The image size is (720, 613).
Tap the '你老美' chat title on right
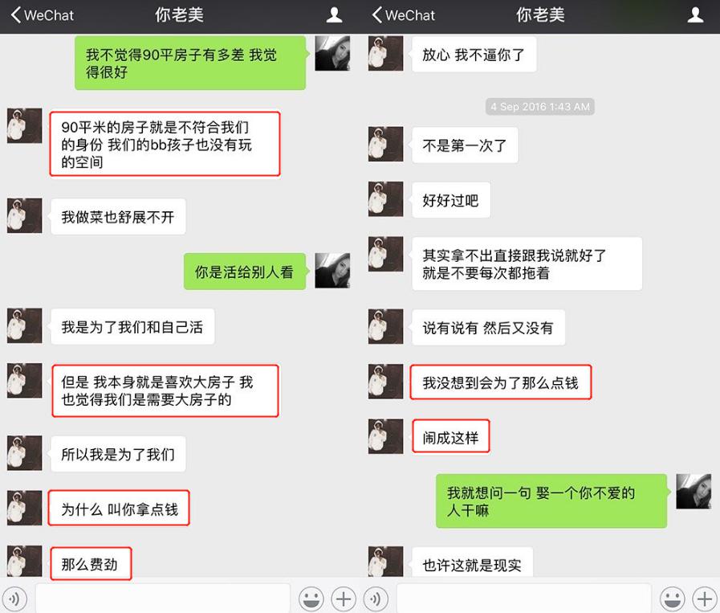(540, 14)
